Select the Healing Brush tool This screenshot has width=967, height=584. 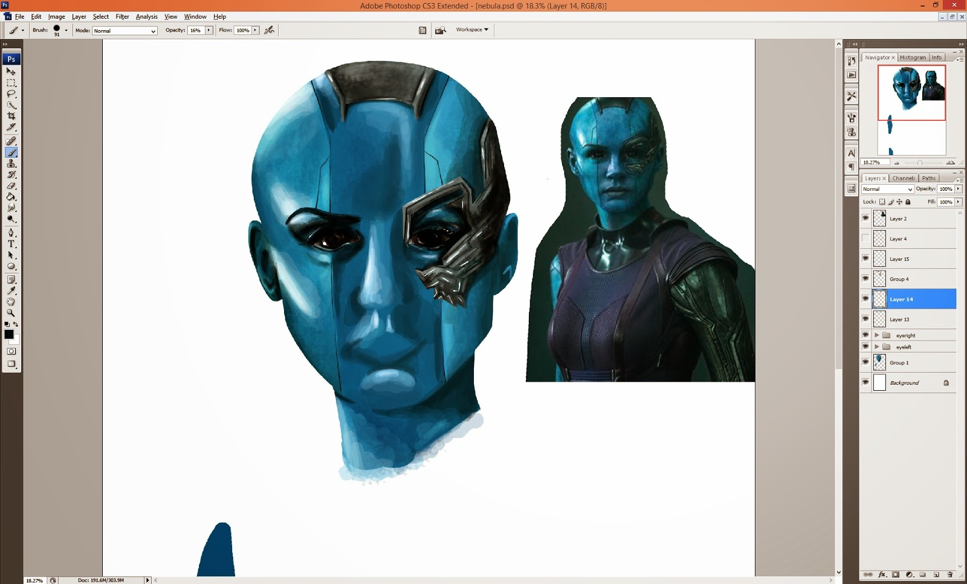11,141
